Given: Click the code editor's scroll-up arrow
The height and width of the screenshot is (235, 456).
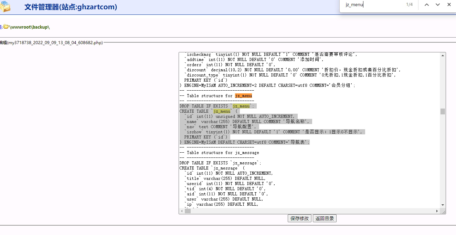Looking at the screenshot, I should click(x=443, y=55).
